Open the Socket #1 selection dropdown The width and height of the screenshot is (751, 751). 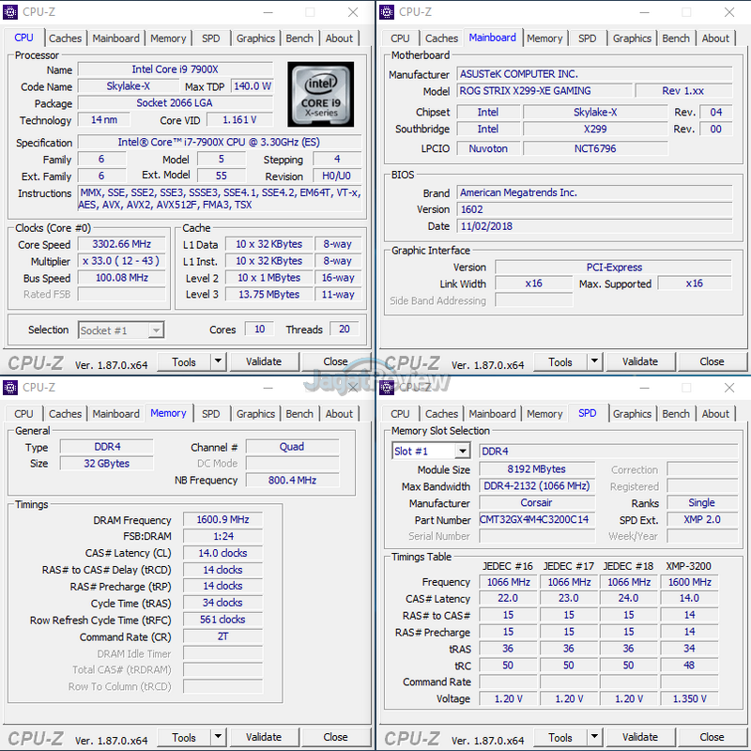[x=156, y=330]
